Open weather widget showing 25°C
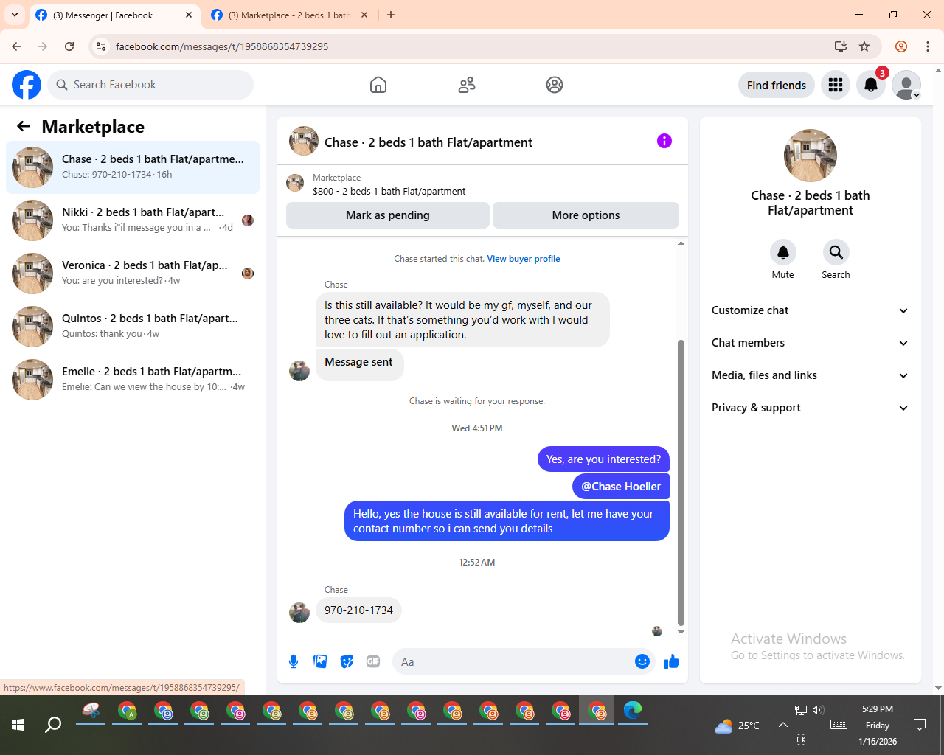Screen dimensions: 944x755 click(737, 726)
